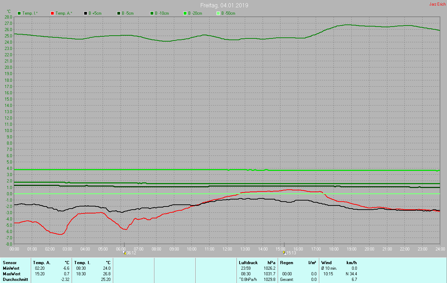
Task: Click the red Temp. A. legend swatch
Action: pyautogui.click(x=52, y=13)
